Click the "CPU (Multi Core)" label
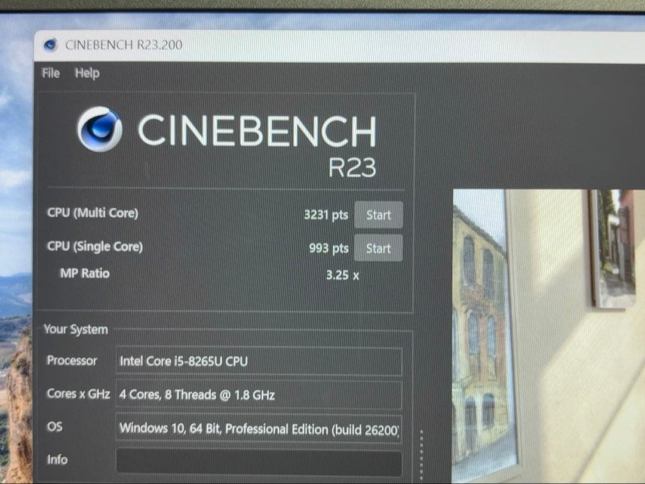Viewport: 645px width, 484px height. (x=93, y=212)
